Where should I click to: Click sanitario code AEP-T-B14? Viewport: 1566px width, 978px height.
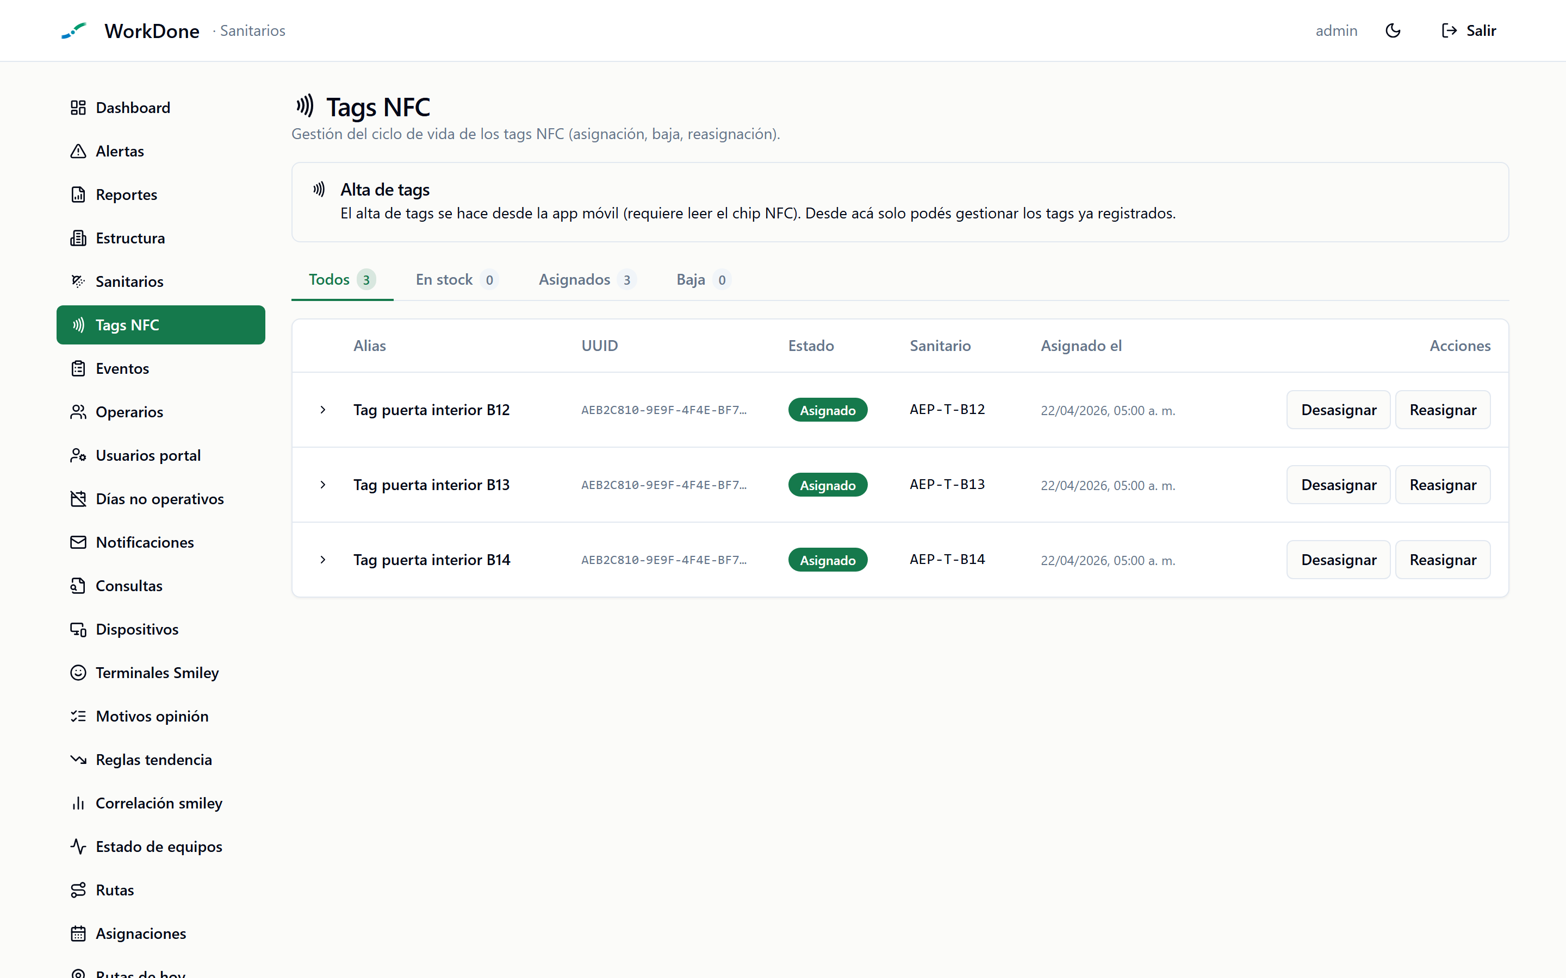point(947,560)
